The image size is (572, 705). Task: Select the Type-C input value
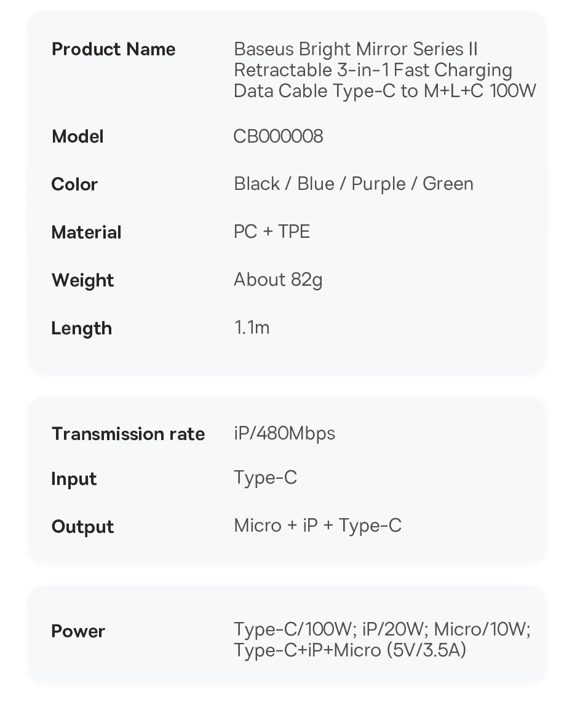[x=265, y=478]
